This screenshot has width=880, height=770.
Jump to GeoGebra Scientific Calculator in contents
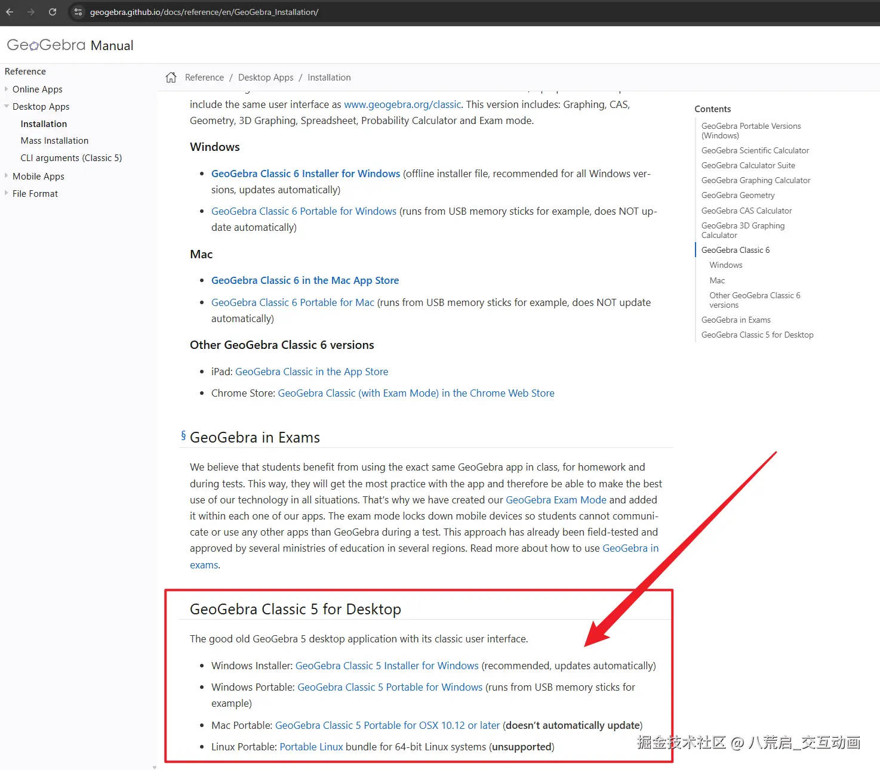[x=755, y=150]
